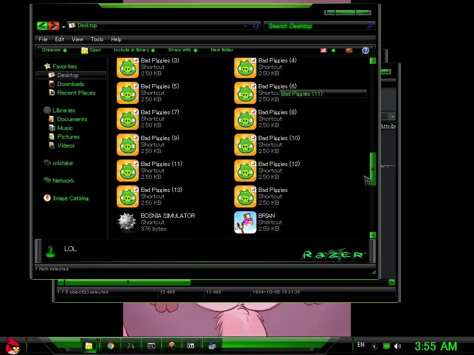This screenshot has width=474, height=355.
Task: Refresh the Desktop folder view
Action: [256, 26]
